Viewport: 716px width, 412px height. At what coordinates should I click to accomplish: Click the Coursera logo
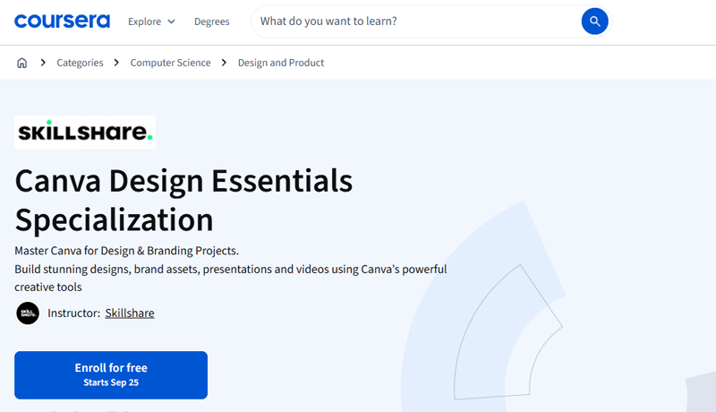pyautogui.click(x=62, y=21)
